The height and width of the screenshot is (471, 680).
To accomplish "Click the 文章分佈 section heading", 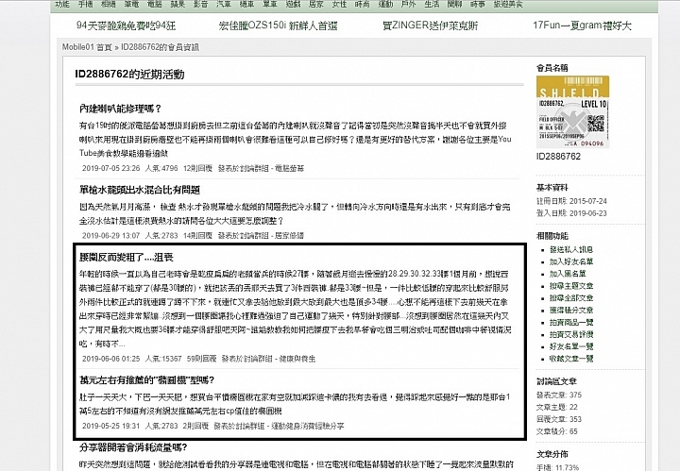I will click(x=552, y=454).
